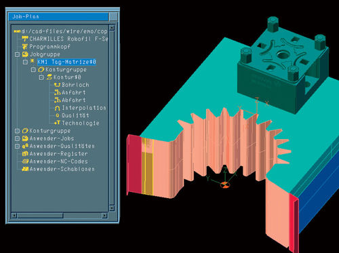Screen dimensions: 339x253
Task: Select CHARMILLES Robofil F-Se entry
Action: [68, 39]
